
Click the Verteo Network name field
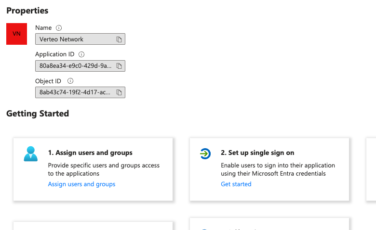pos(75,39)
